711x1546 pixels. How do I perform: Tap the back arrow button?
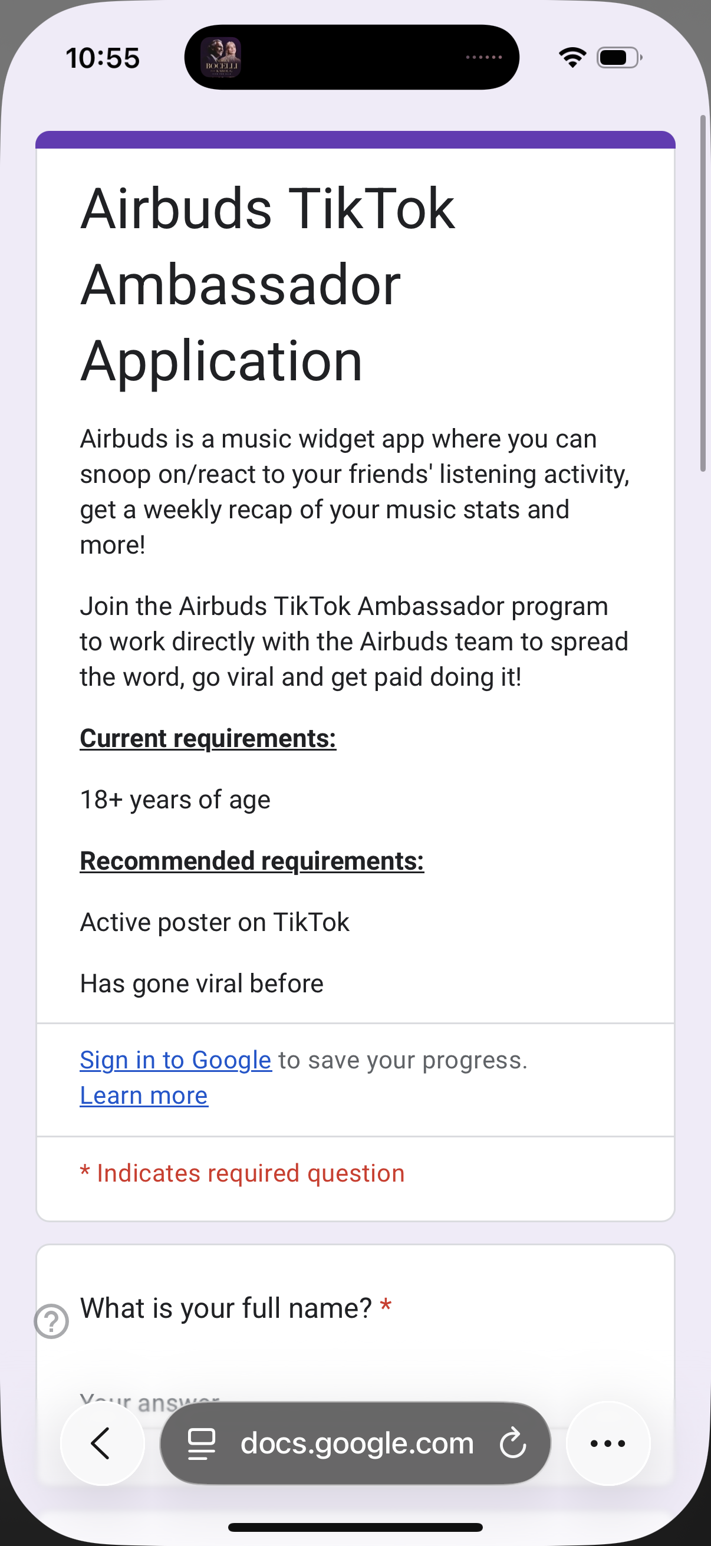coord(101,1443)
